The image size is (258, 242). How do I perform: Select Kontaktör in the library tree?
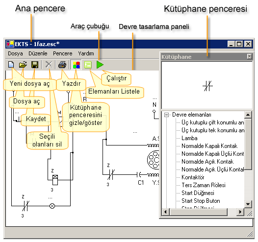193,177
